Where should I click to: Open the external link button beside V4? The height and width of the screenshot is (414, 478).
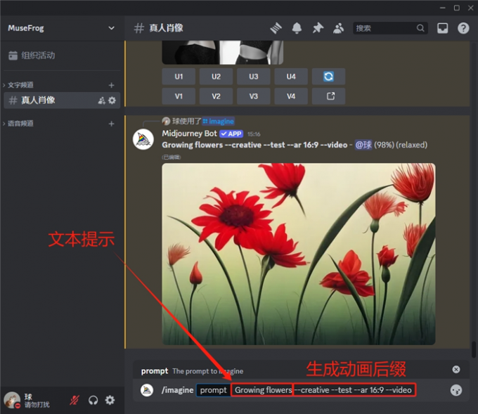click(328, 96)
